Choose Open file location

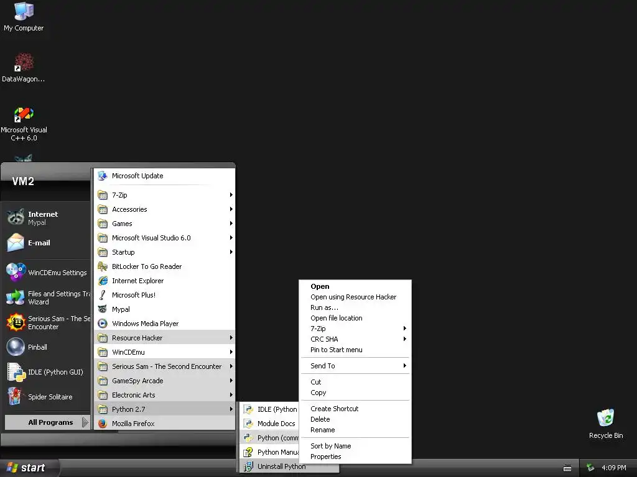click(x=355, y=318)
